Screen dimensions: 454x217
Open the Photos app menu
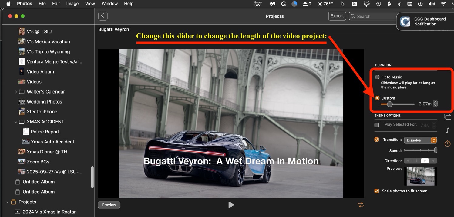(25, 4)
